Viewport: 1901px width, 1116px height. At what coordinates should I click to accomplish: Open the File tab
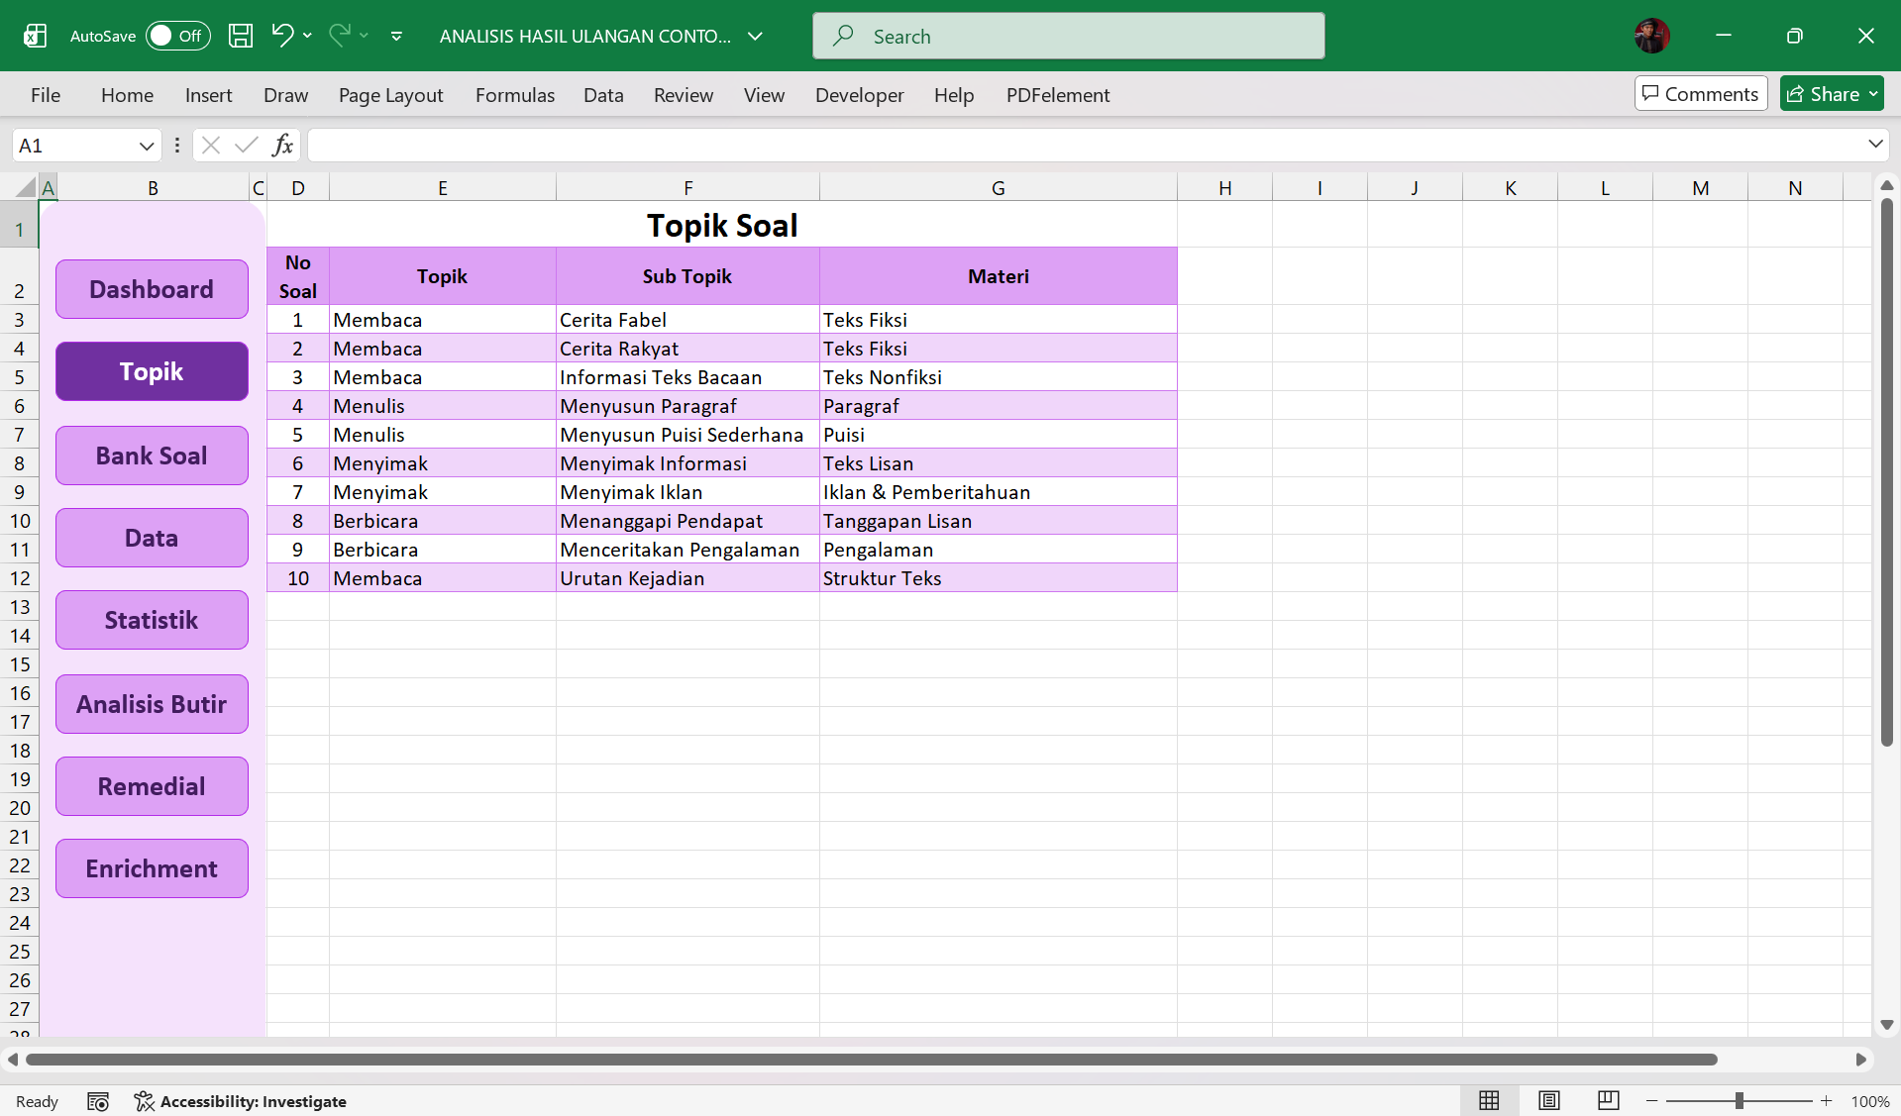click(46, 95)
